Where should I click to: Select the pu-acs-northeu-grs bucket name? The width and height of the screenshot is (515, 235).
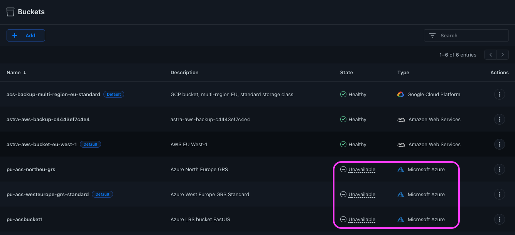click(x=31, y=169)
